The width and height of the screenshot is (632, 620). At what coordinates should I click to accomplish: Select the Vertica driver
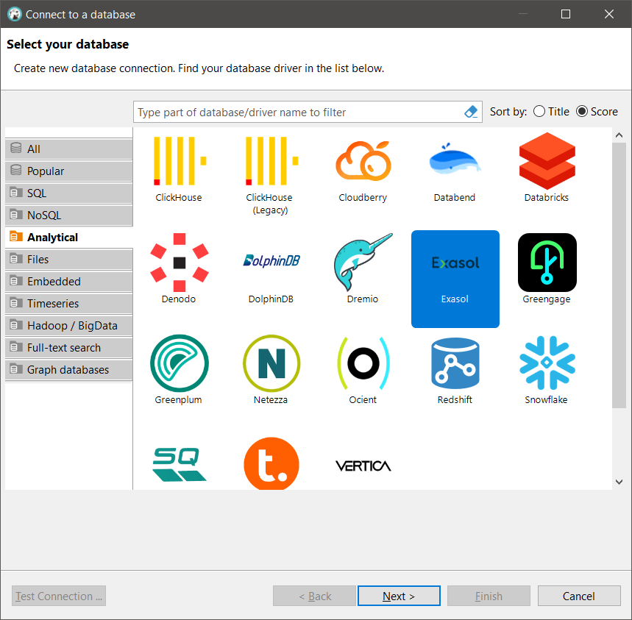(363, 465)
